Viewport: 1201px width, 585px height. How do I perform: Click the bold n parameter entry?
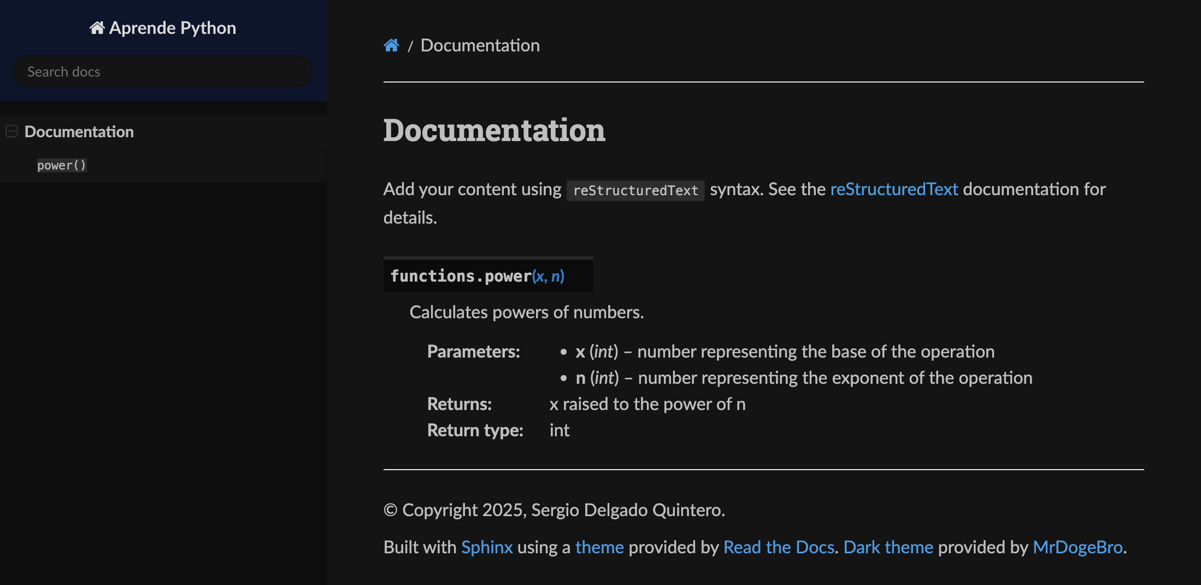click(x=580, y=378)
